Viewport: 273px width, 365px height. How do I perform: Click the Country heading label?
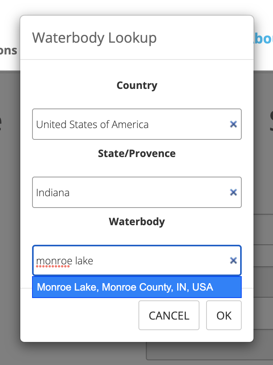point(137,85)
